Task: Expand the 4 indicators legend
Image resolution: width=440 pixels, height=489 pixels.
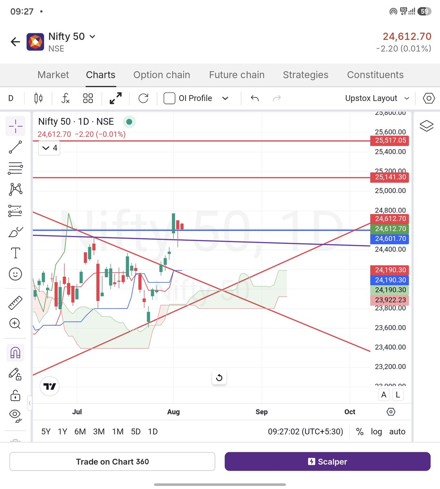Action: 50,148
